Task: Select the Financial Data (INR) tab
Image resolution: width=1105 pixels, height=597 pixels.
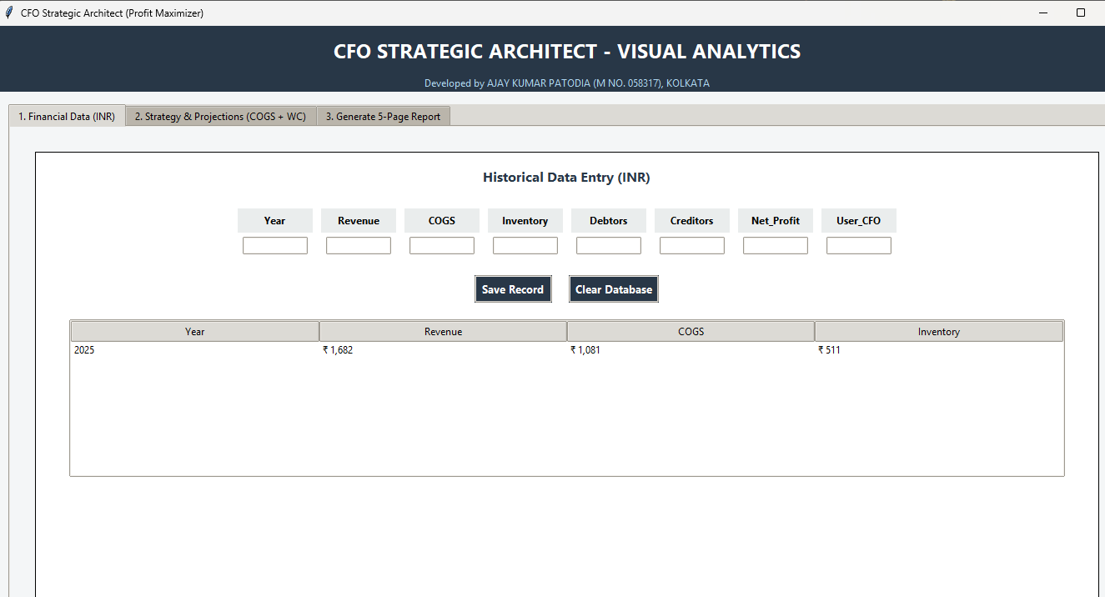Action: (x=67, y=117)
